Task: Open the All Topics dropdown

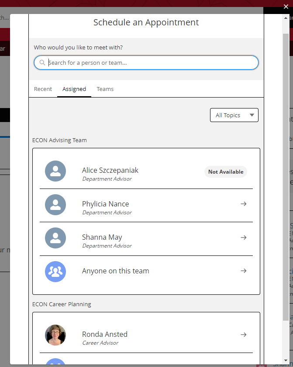Action: tap(234, 115)
